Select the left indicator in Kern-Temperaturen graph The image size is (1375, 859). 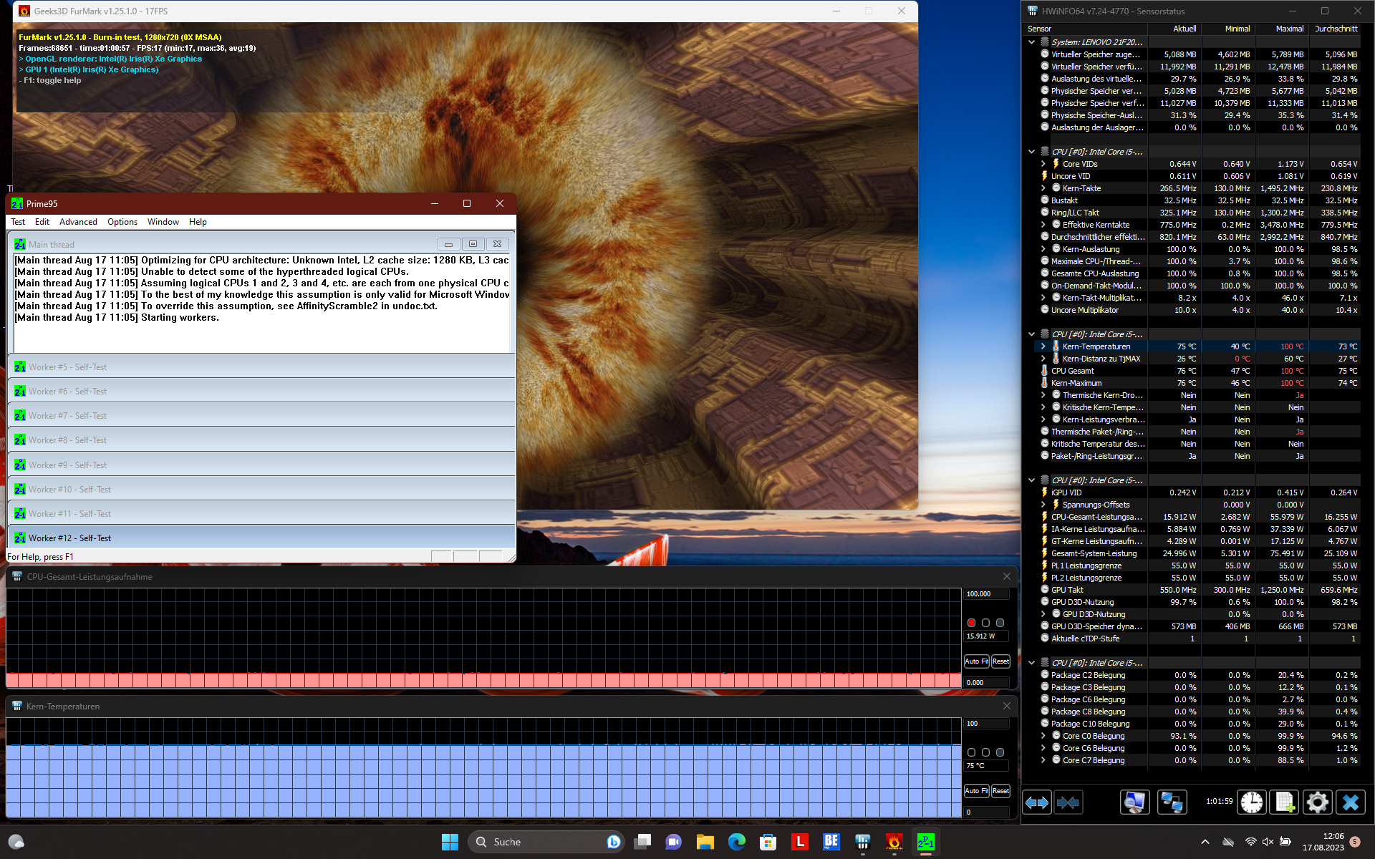[x=971, y=752]
